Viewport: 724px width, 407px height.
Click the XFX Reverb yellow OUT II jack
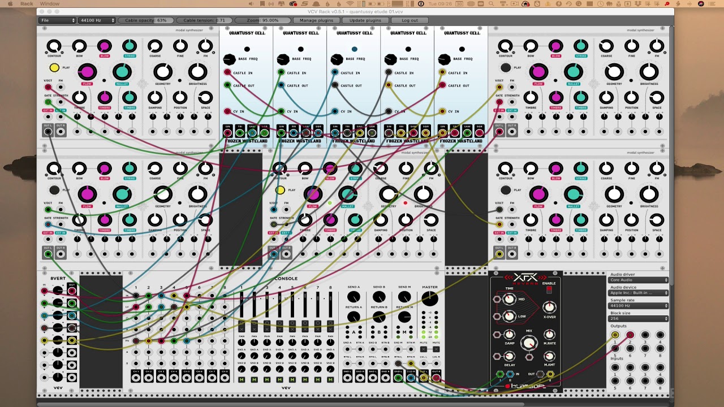point(550,374)
